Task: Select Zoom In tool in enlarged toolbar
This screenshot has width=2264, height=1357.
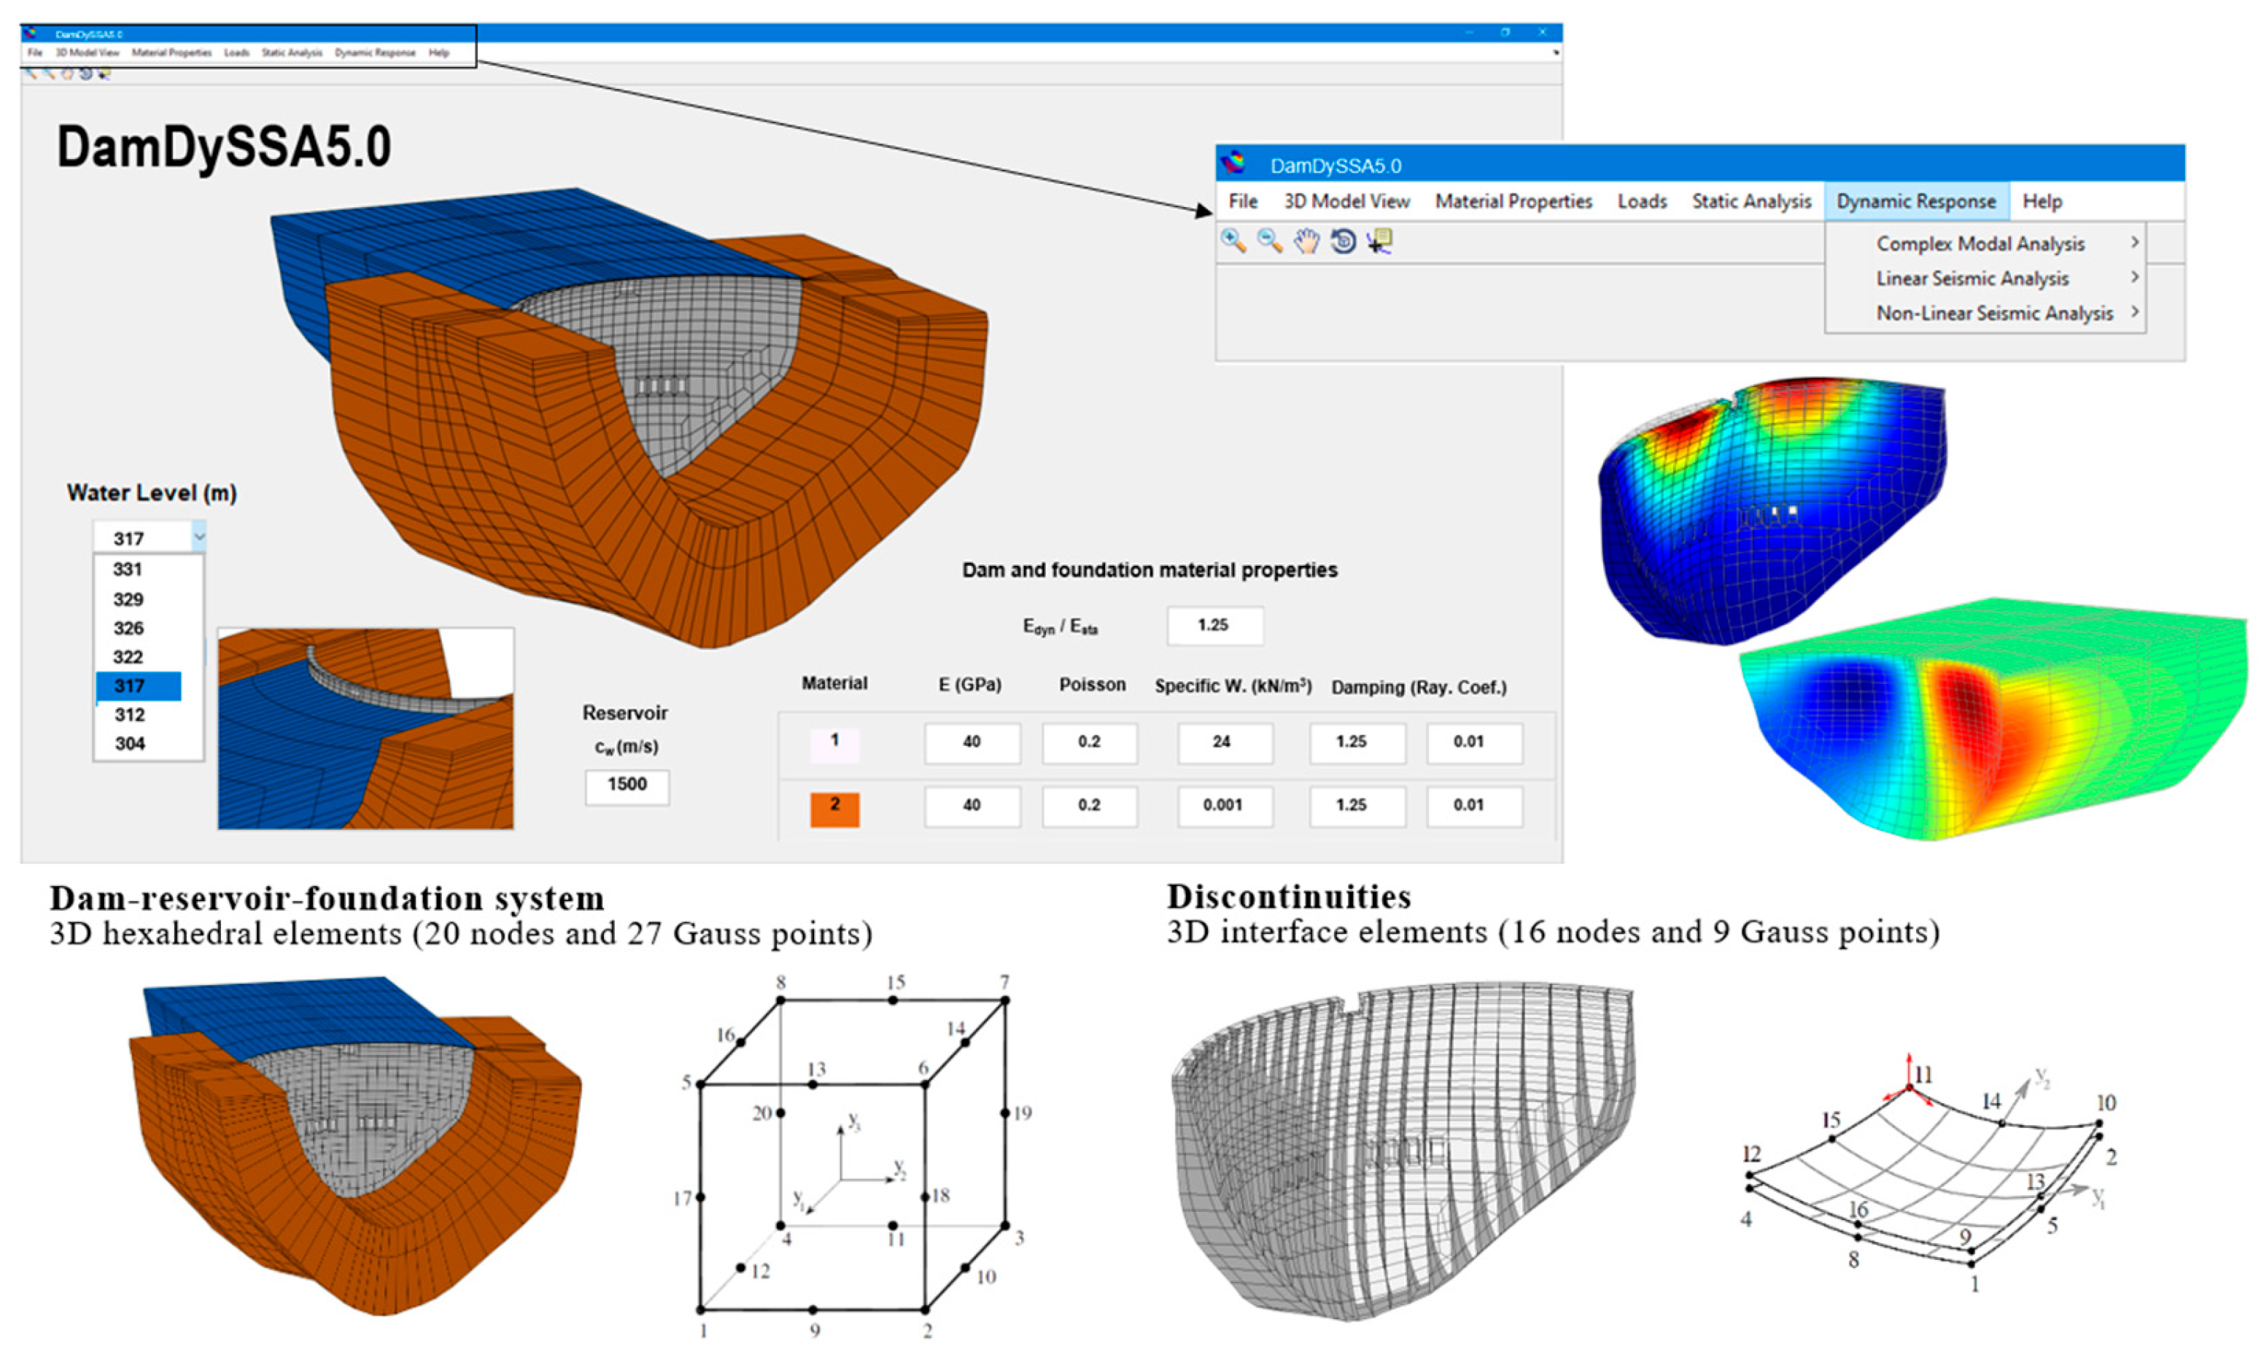Action: (x=1233, y=241)
